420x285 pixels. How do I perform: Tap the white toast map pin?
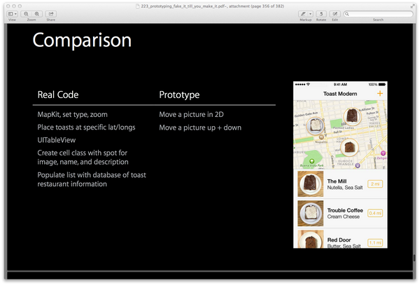pos(315,125)
